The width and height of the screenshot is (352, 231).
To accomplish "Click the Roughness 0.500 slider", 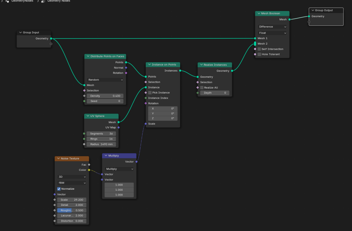I will [71, 211].
